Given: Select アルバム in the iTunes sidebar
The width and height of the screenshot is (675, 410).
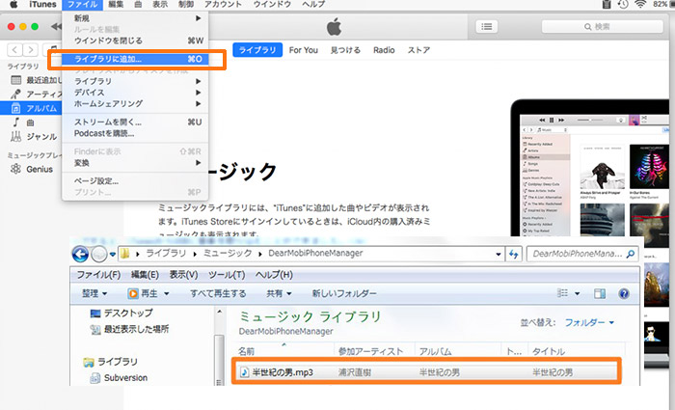Looking at the screenshot, I should point(31,108).
